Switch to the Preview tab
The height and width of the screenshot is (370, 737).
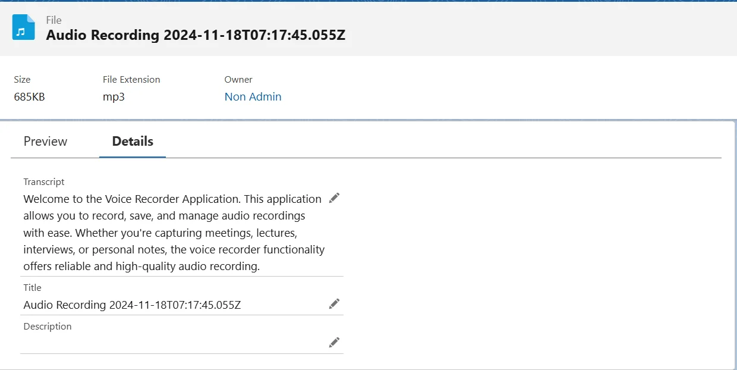(45, 142)
